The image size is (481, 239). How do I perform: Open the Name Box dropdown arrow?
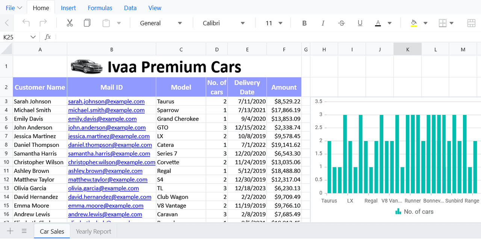(33, 37)
